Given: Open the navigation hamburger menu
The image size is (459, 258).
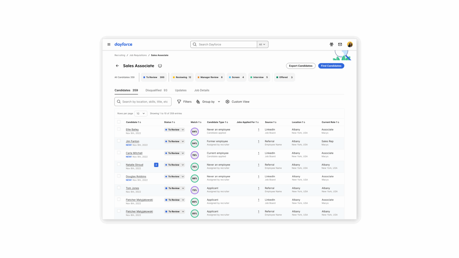Looking at the screenshot, I should click(x=109, y=44).
